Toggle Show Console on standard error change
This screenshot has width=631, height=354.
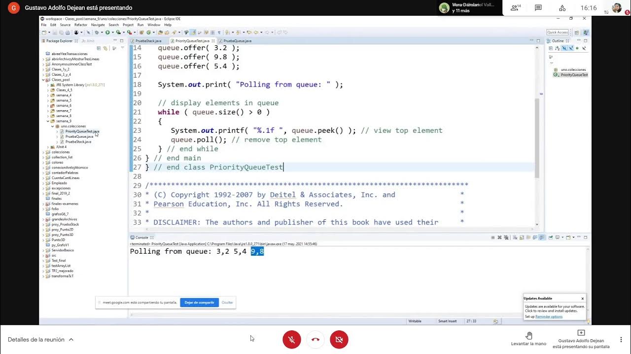pos(542,237)
